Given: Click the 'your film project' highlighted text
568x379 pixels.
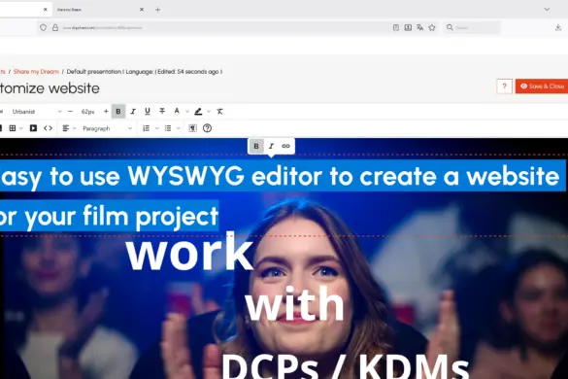Looking at the screenshot, I should point(121,216).
